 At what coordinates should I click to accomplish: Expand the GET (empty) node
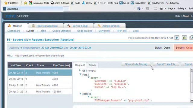pyautogui.click(x=80, y=70)
